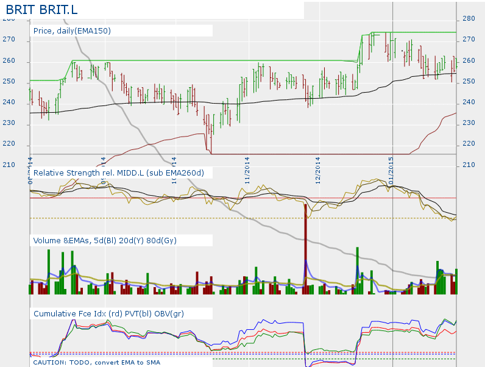Viewport: 485px width, 367px height.
Task: Click the CAUTION: TODO convert EMA note
Action: pos(97,362)
